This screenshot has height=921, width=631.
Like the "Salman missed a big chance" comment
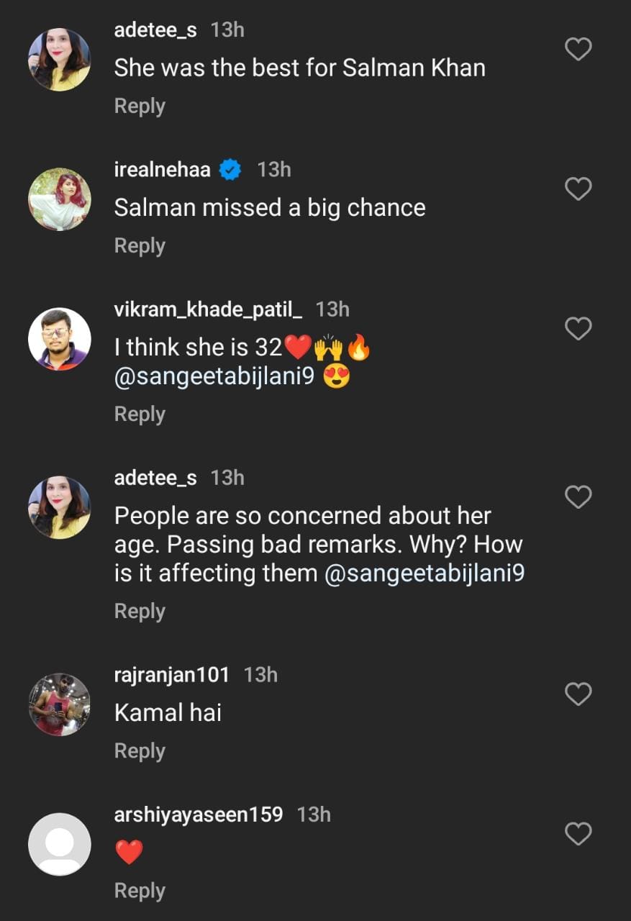coord(578,189)
